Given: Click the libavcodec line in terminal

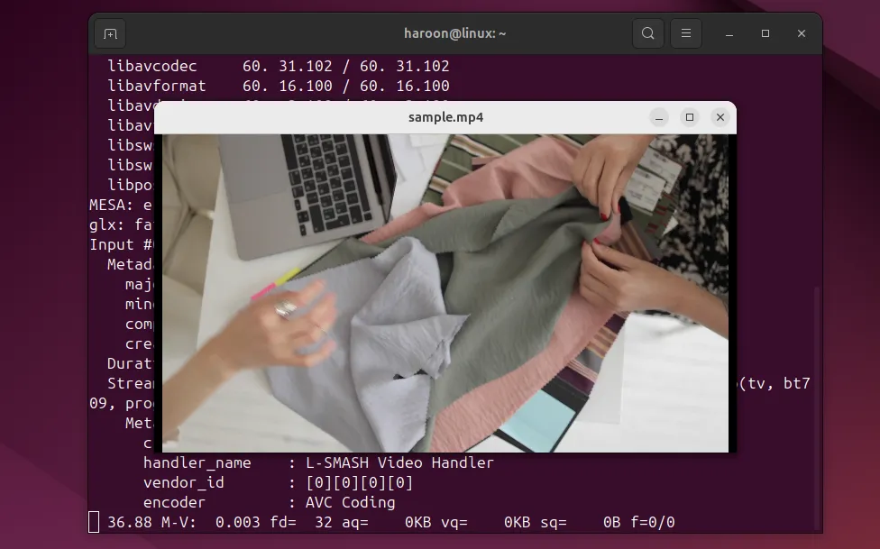Looking at the screenshot, I should [279, 66].
